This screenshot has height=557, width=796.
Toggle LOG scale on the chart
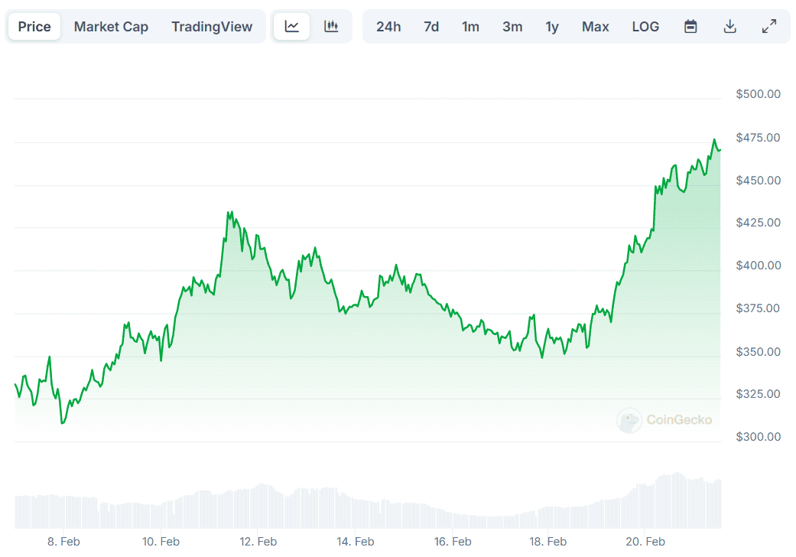645,27
